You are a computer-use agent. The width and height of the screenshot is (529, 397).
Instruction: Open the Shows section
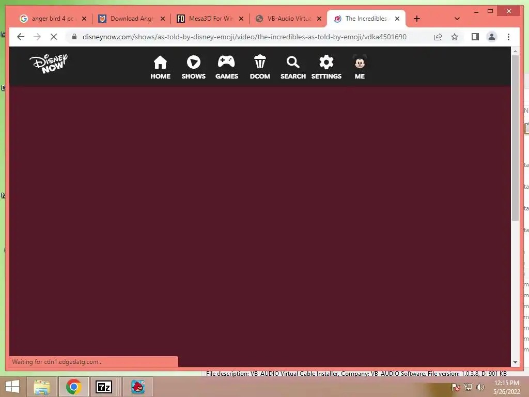(x=193, y=68)
